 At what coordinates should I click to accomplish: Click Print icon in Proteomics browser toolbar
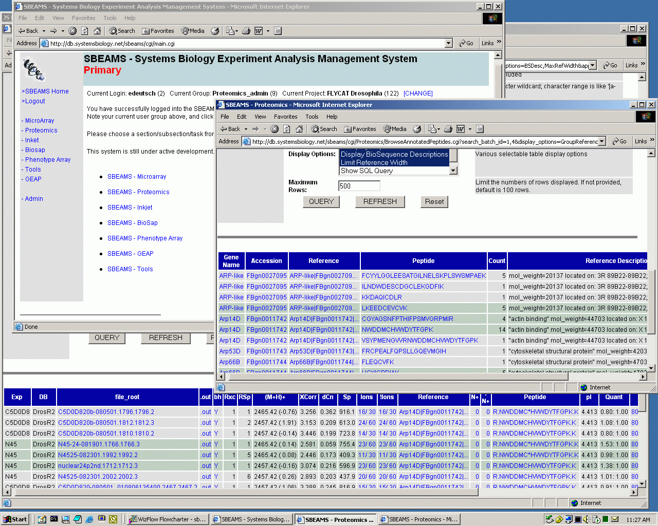[448, 129]
